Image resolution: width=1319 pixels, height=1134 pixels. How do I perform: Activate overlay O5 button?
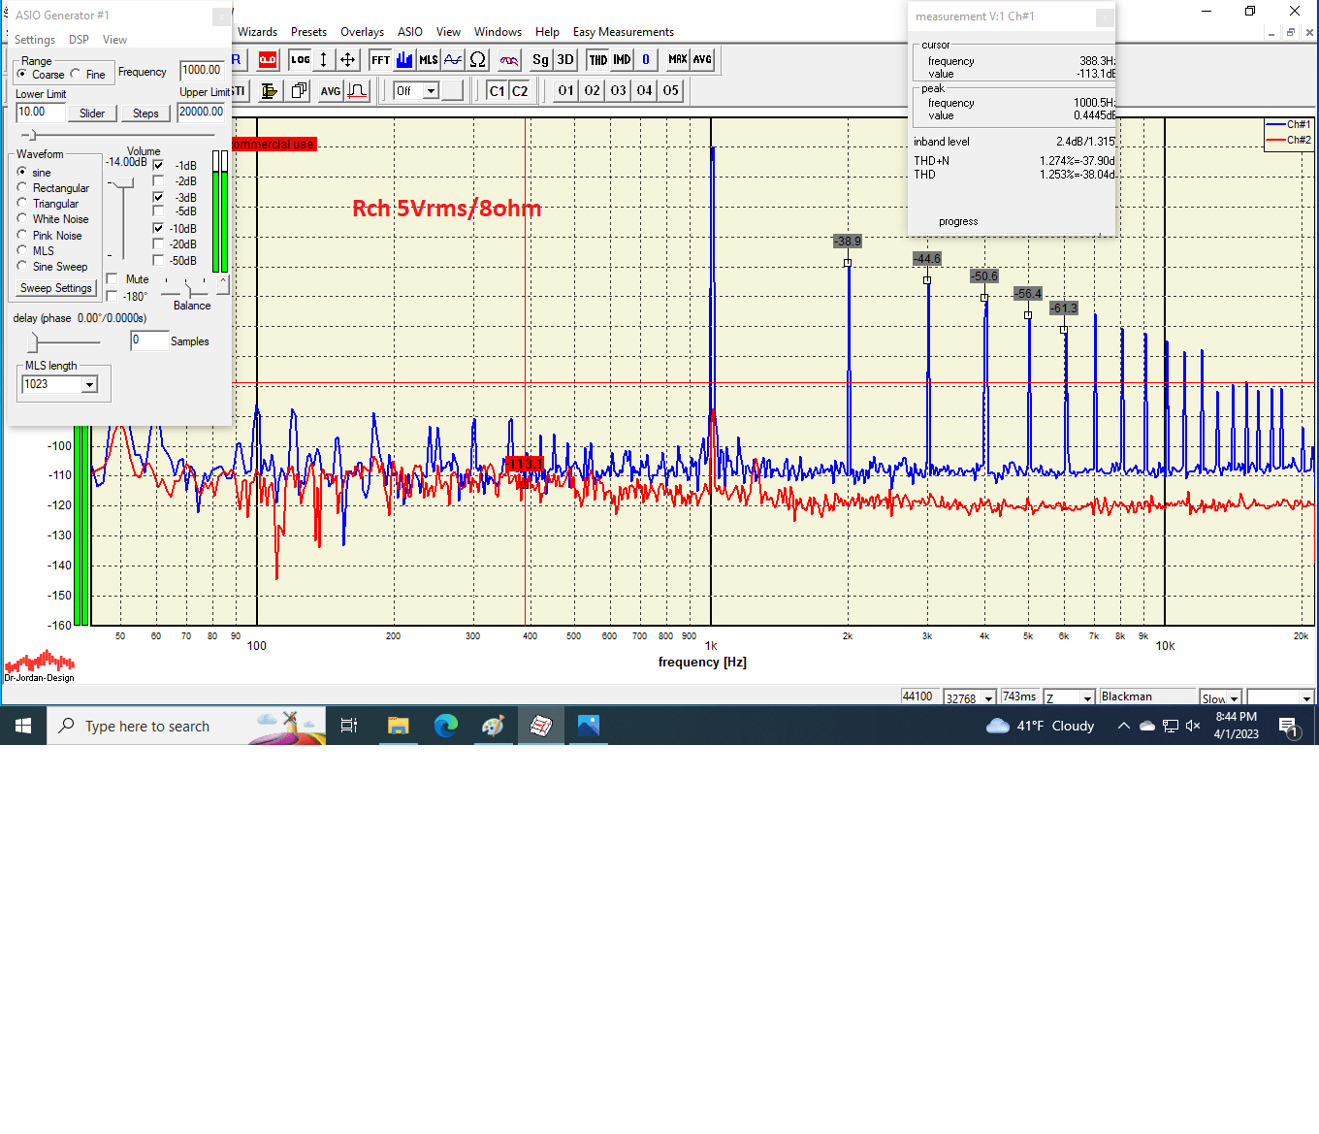tap(671, 91)
